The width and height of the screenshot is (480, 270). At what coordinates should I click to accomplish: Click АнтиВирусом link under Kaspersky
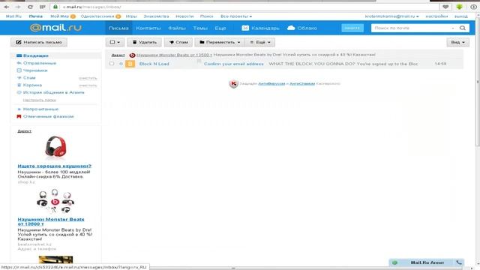(x=271, y=83)
